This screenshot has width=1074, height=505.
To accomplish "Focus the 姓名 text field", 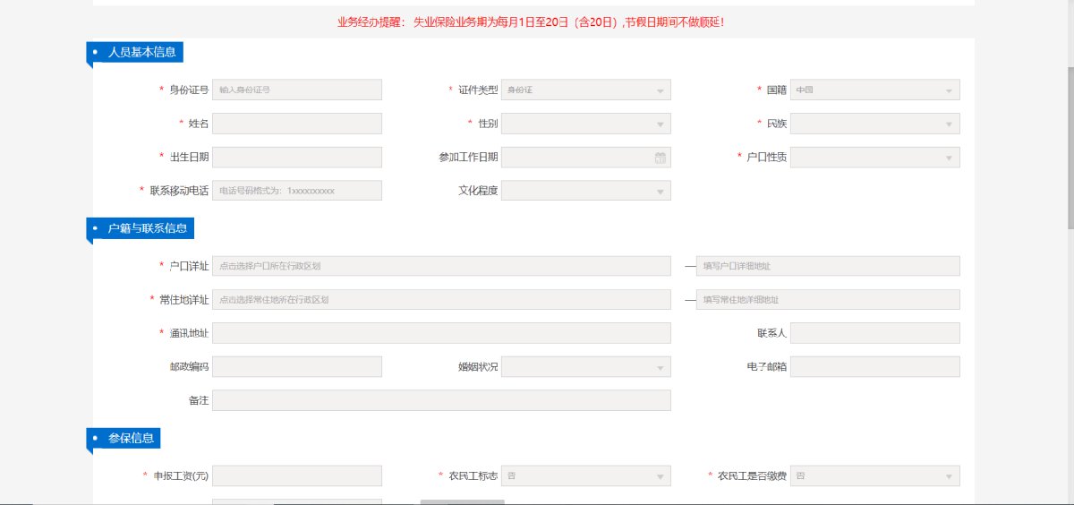I will point(296,124).
